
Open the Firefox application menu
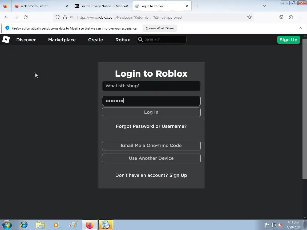point(301,17)
